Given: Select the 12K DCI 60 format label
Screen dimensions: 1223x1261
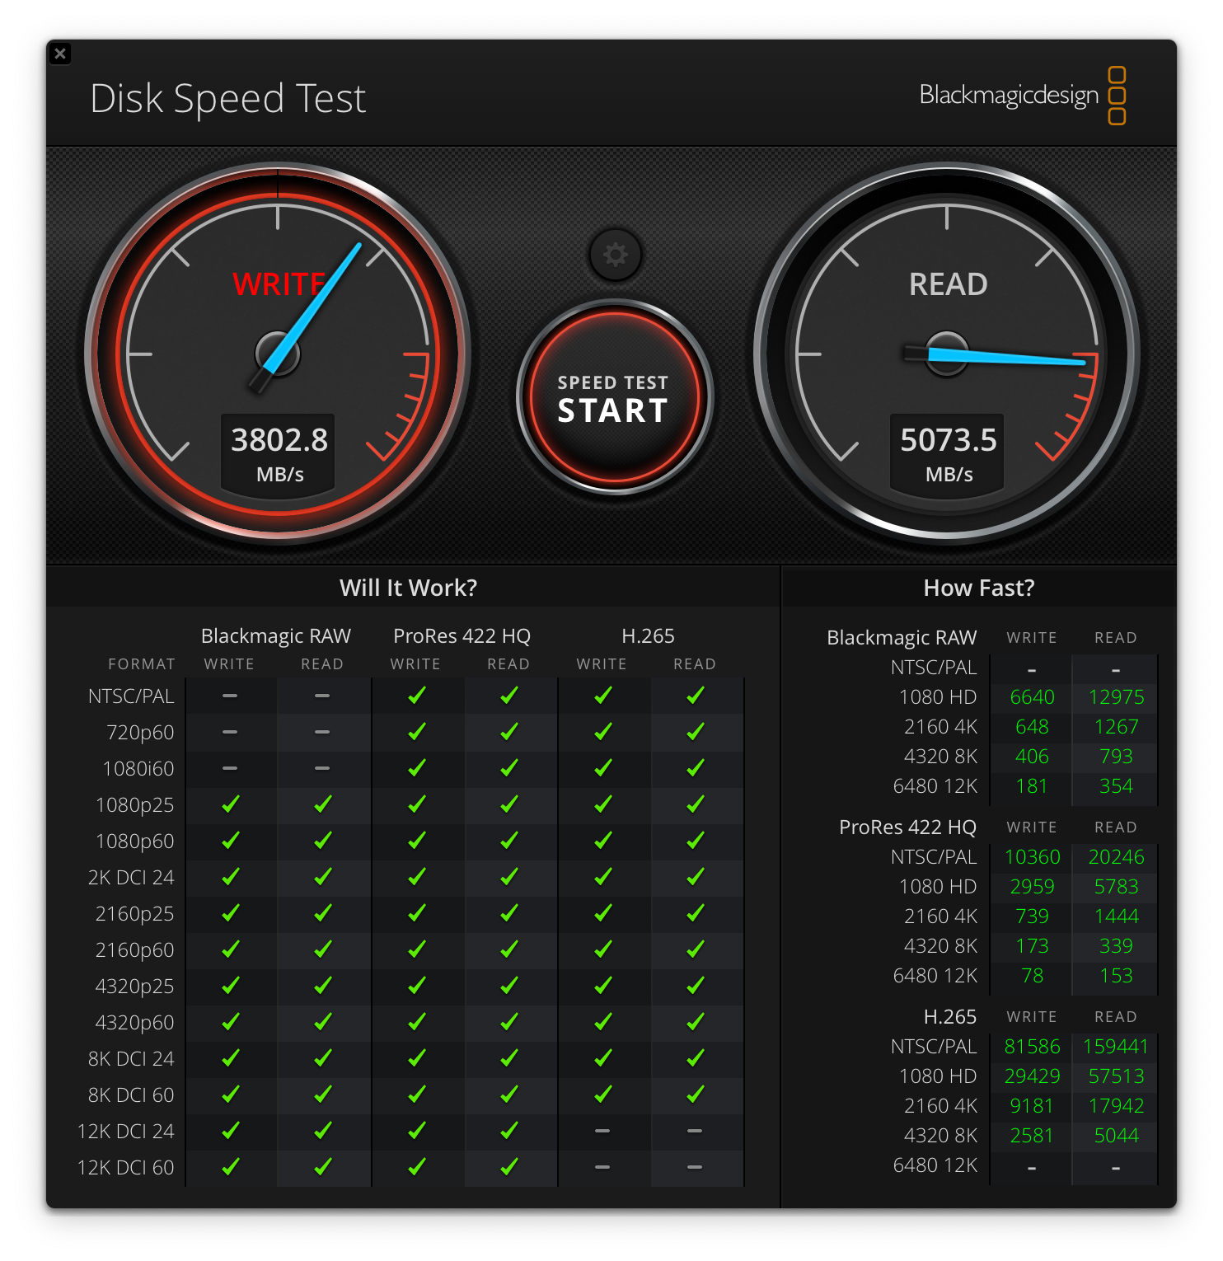Looking at the screenshot, I should click(x=125, y=1168).
